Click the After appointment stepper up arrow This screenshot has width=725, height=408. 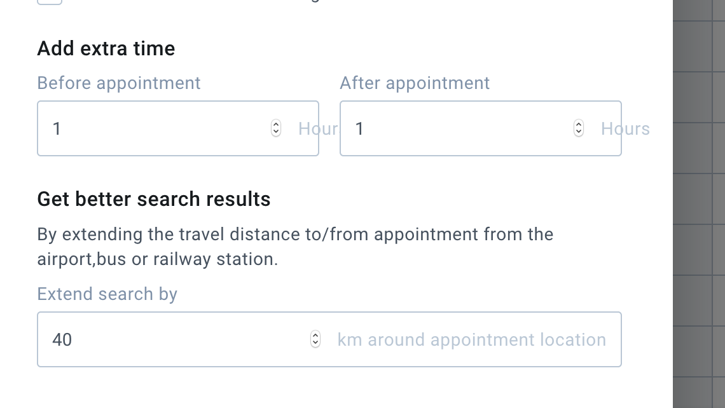579,125
